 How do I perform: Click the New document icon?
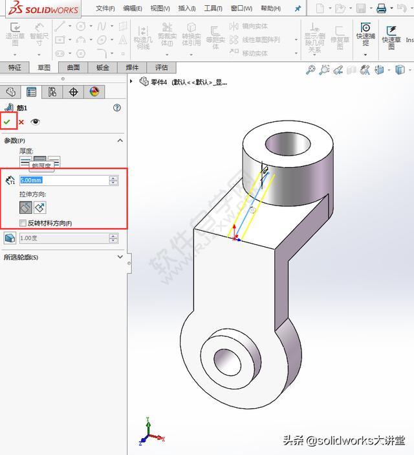(320, 8)
